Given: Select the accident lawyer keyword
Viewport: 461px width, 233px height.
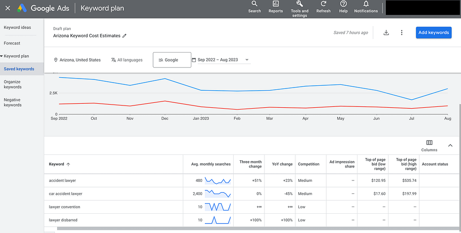Looking at the screenshot, I should pyautogui.click(x=62, y=180).
